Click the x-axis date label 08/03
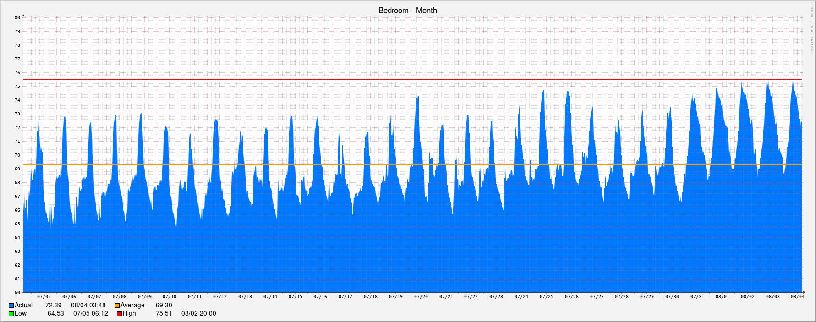Viewport: 816px width, 322px height. [x=773, y=297]
